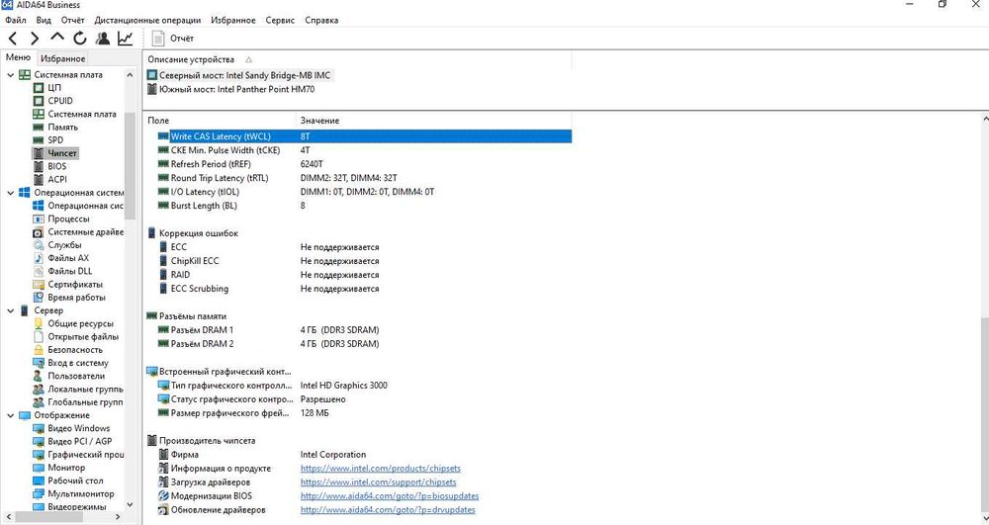This screenshot has height=525, width=989.
Task: Click the sidebar vertical scrollbar thumb
Action: click(130, 166)
